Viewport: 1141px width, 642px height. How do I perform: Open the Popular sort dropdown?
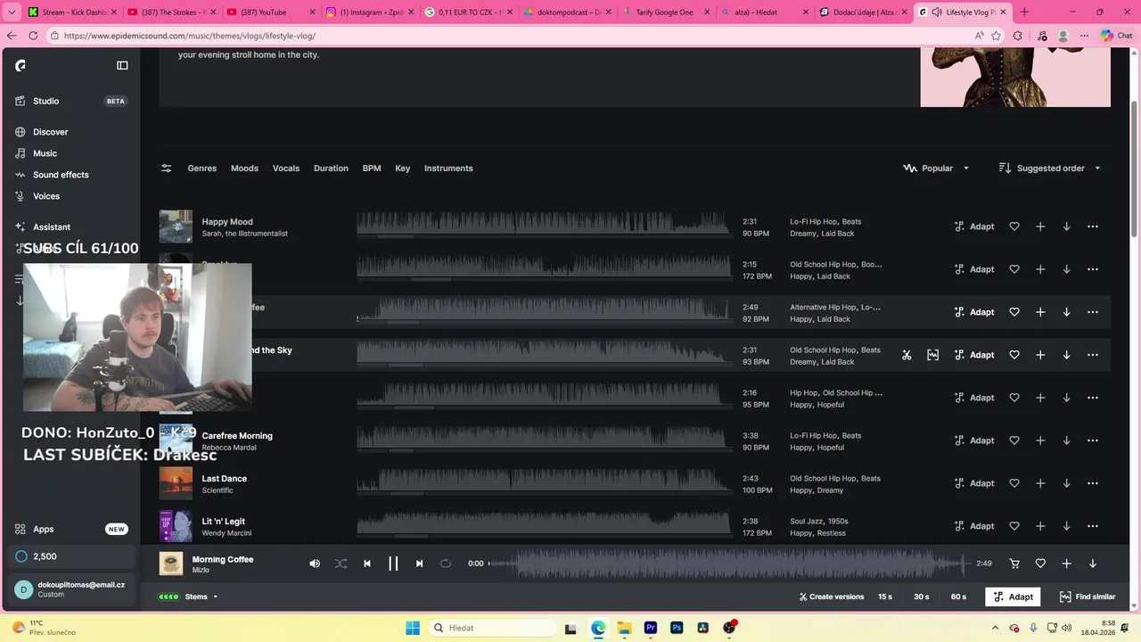click(x=936, y=168)
